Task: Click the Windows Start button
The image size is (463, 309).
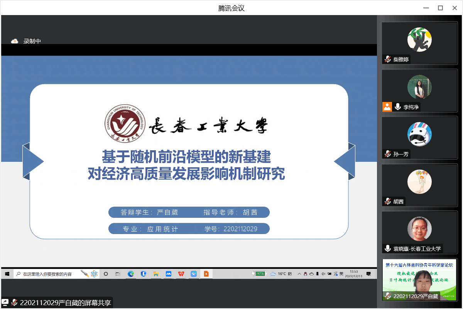Action: click(7, 274)
